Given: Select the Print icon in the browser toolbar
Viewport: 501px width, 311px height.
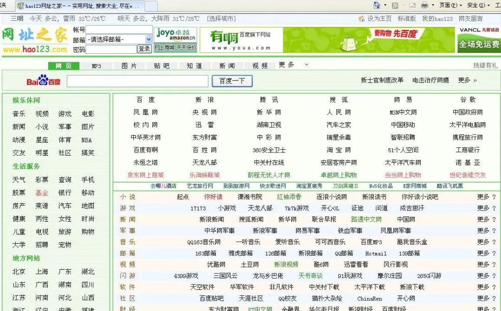Looking at the screenshot, I should click(424, 6).
